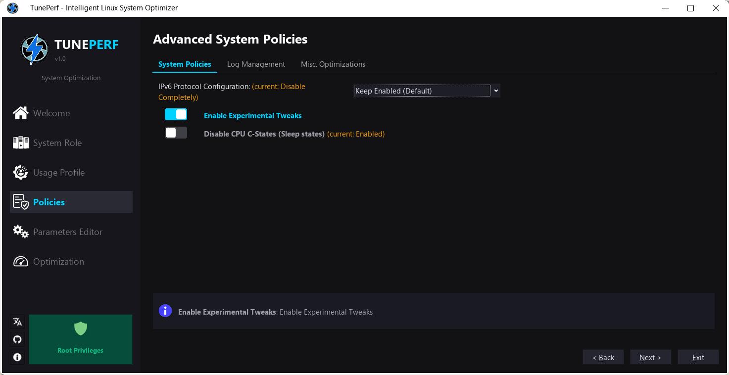Open the Optimization section
Screen dimensions: 729x375
[71, 261]
